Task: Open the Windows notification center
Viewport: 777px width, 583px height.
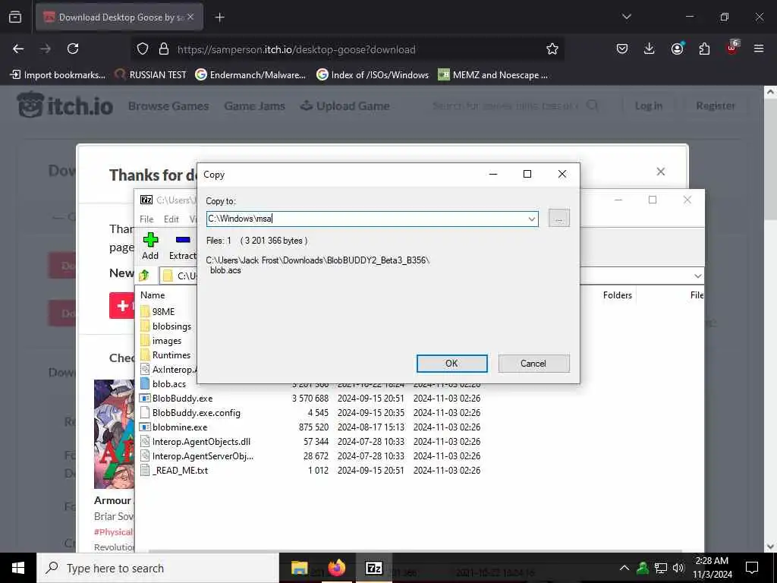Action: [x=752, y=568]
